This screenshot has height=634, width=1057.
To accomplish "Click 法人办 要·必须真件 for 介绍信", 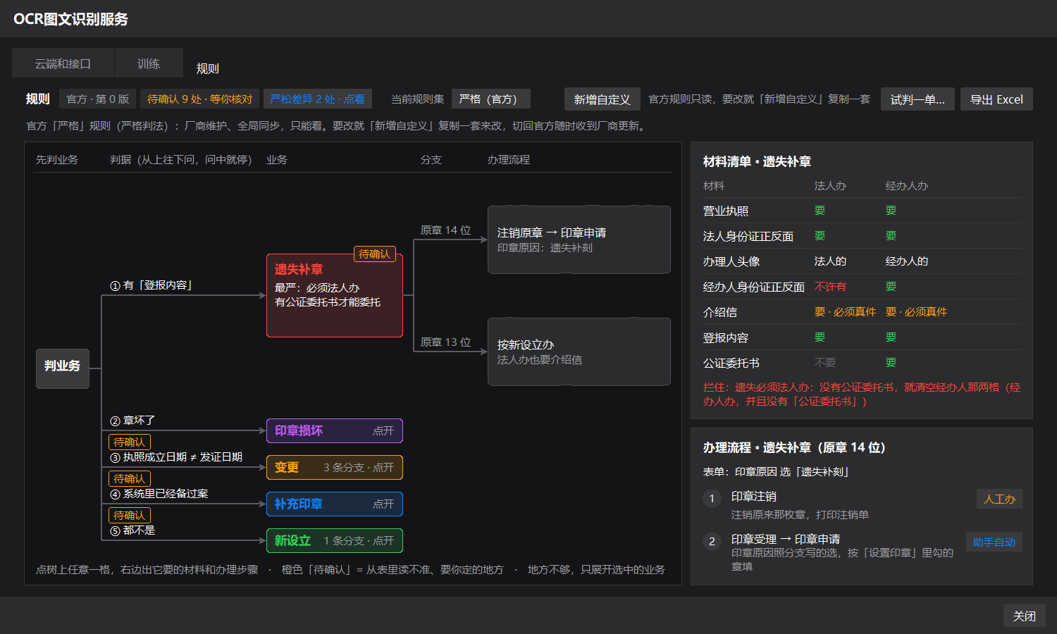I will click(845, 312).
